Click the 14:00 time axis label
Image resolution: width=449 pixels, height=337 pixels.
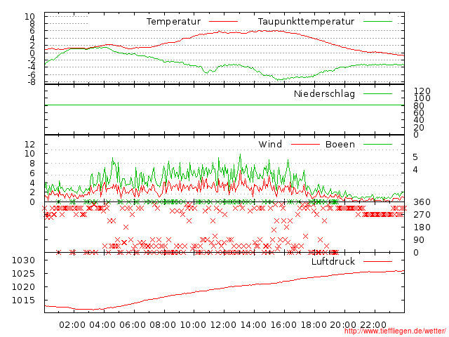coord(253,325)
